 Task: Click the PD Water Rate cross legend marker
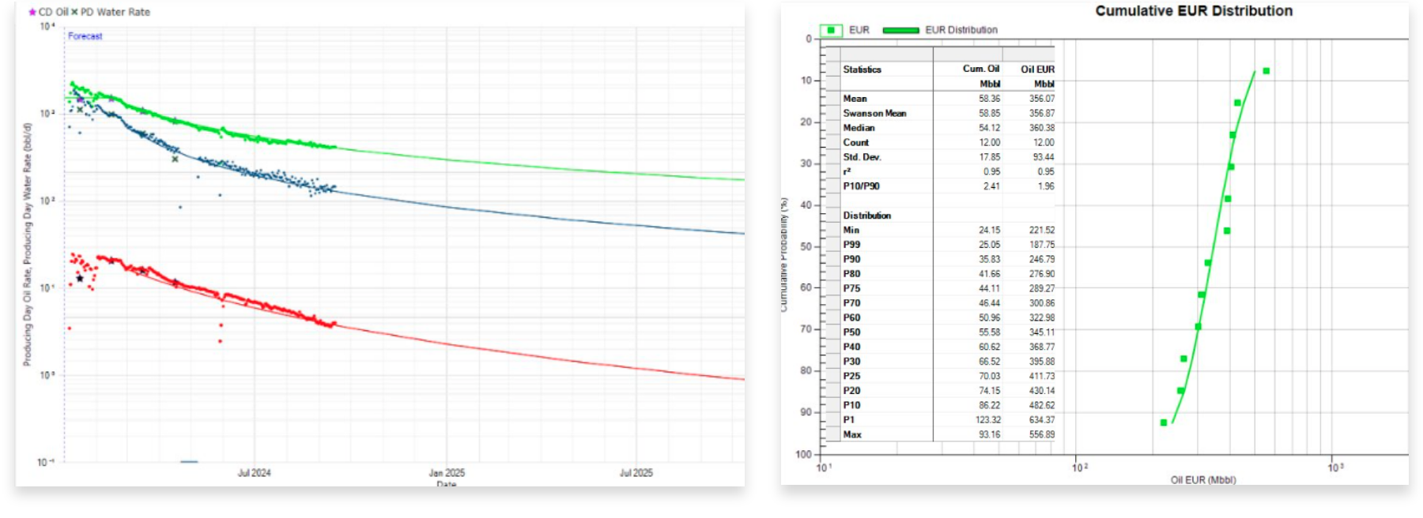(x=75, y=13)
